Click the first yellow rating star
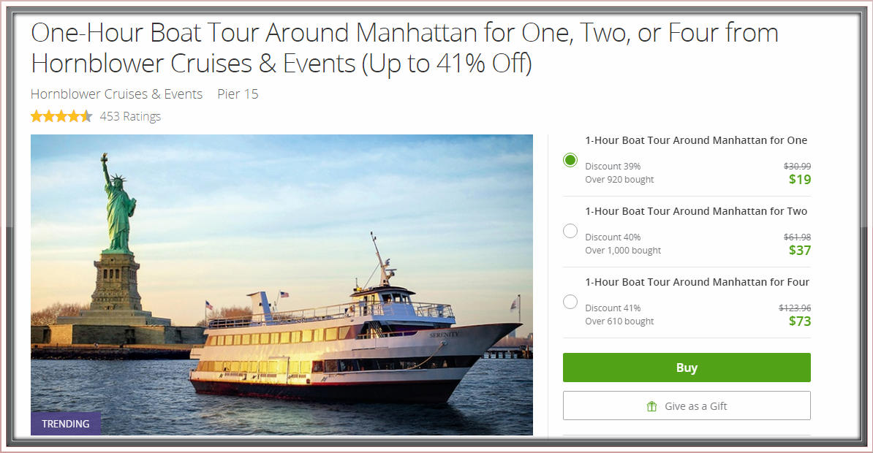The image size is (873, 453). pos(34,115)
